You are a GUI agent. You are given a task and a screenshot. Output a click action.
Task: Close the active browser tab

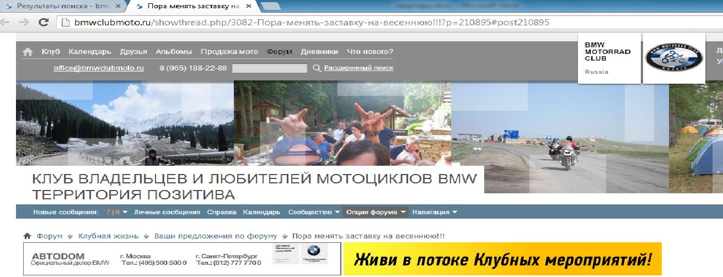pyautogui.click(x=250, y=7)
